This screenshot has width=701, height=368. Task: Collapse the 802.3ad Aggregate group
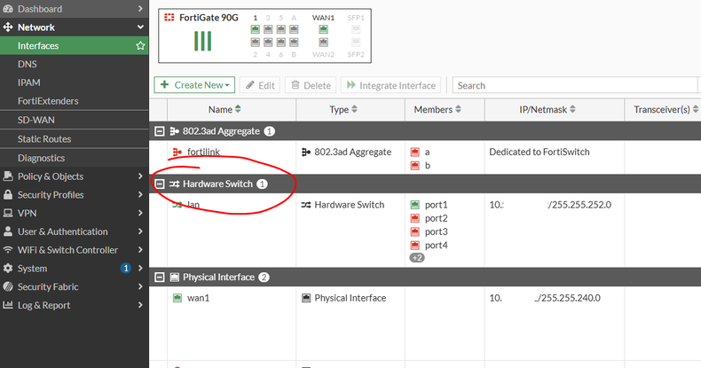pyautogui.click(x=160, y=131)
